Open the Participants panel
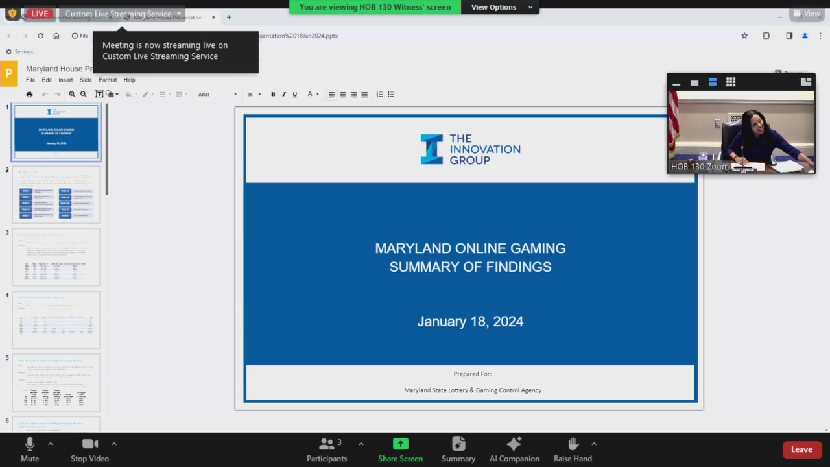 click(327, 449)
